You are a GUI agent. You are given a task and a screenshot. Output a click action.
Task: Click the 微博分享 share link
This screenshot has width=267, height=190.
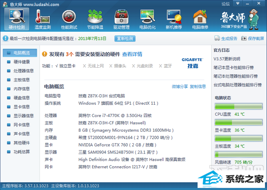180,87
